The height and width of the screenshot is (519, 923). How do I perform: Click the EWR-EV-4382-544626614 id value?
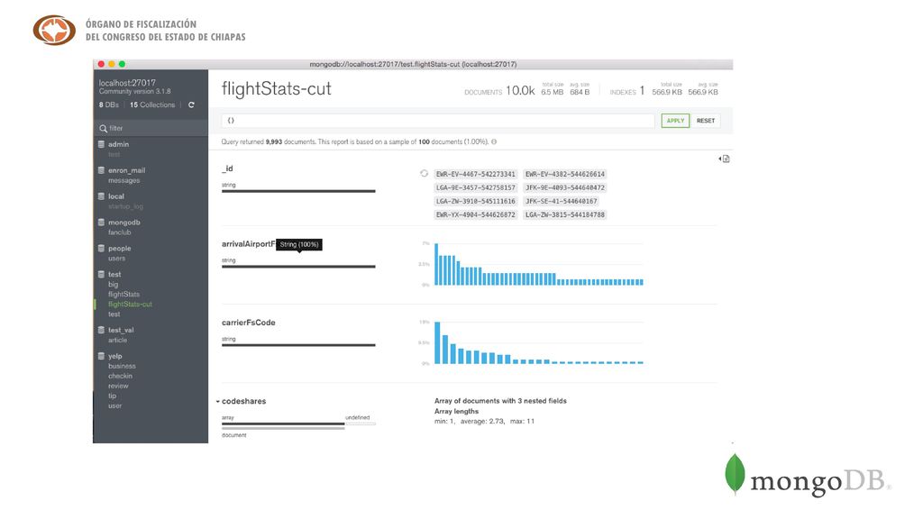click(x=565, y=174)
